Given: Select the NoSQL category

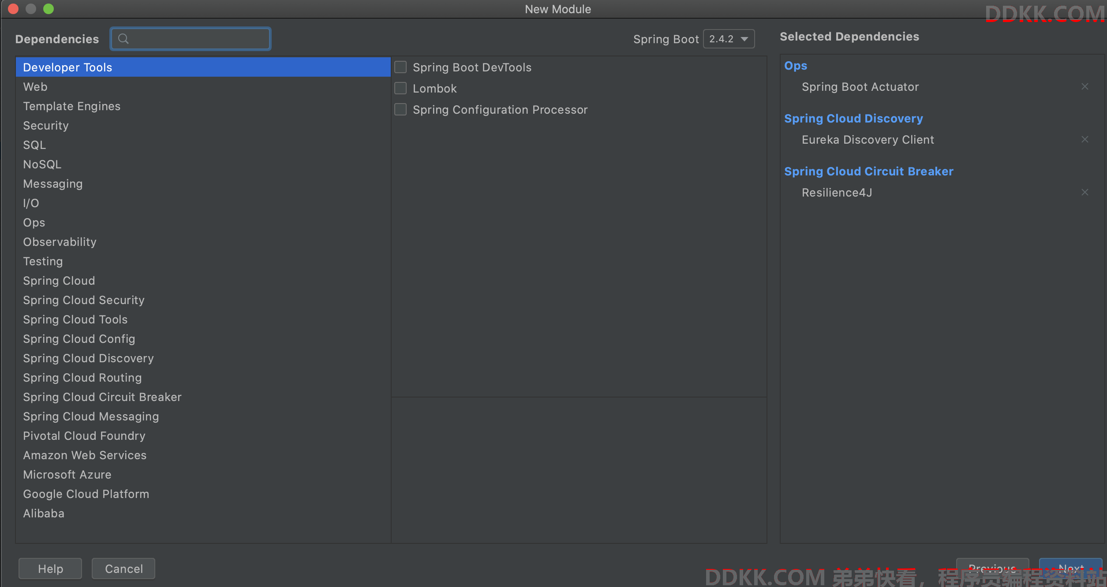Looking at the screenshot, I should (x=203, y=164).
